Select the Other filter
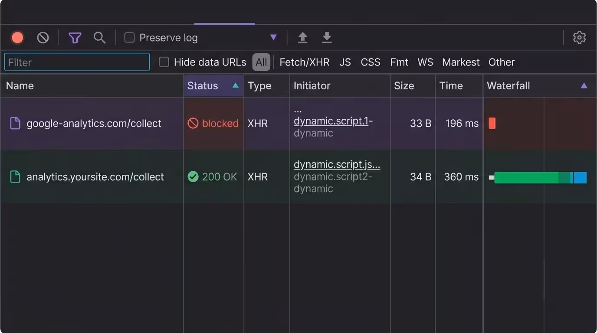 502,62
